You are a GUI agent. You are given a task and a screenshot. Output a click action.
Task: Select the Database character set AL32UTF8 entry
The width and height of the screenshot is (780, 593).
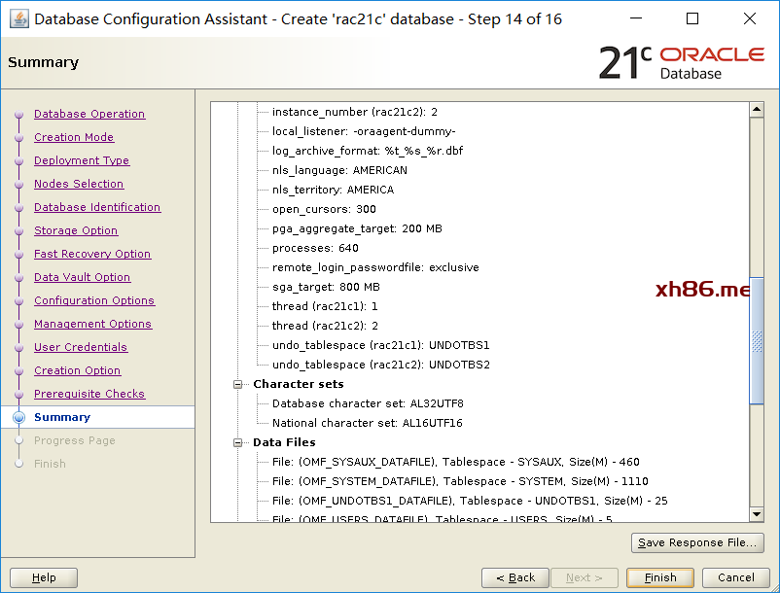[368, 403]
